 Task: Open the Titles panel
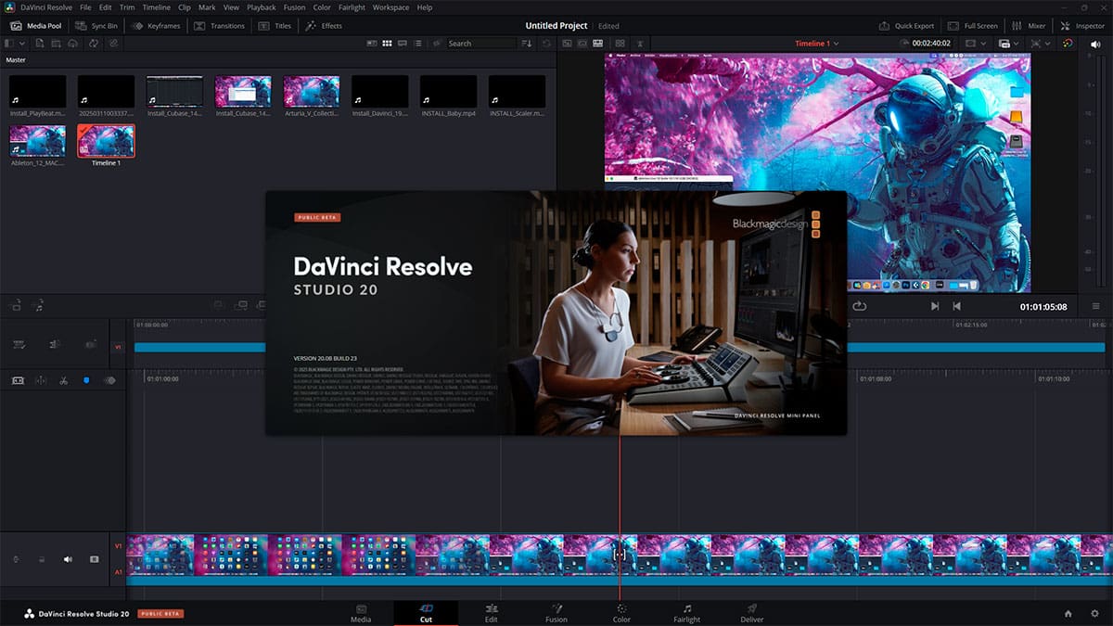275,26
